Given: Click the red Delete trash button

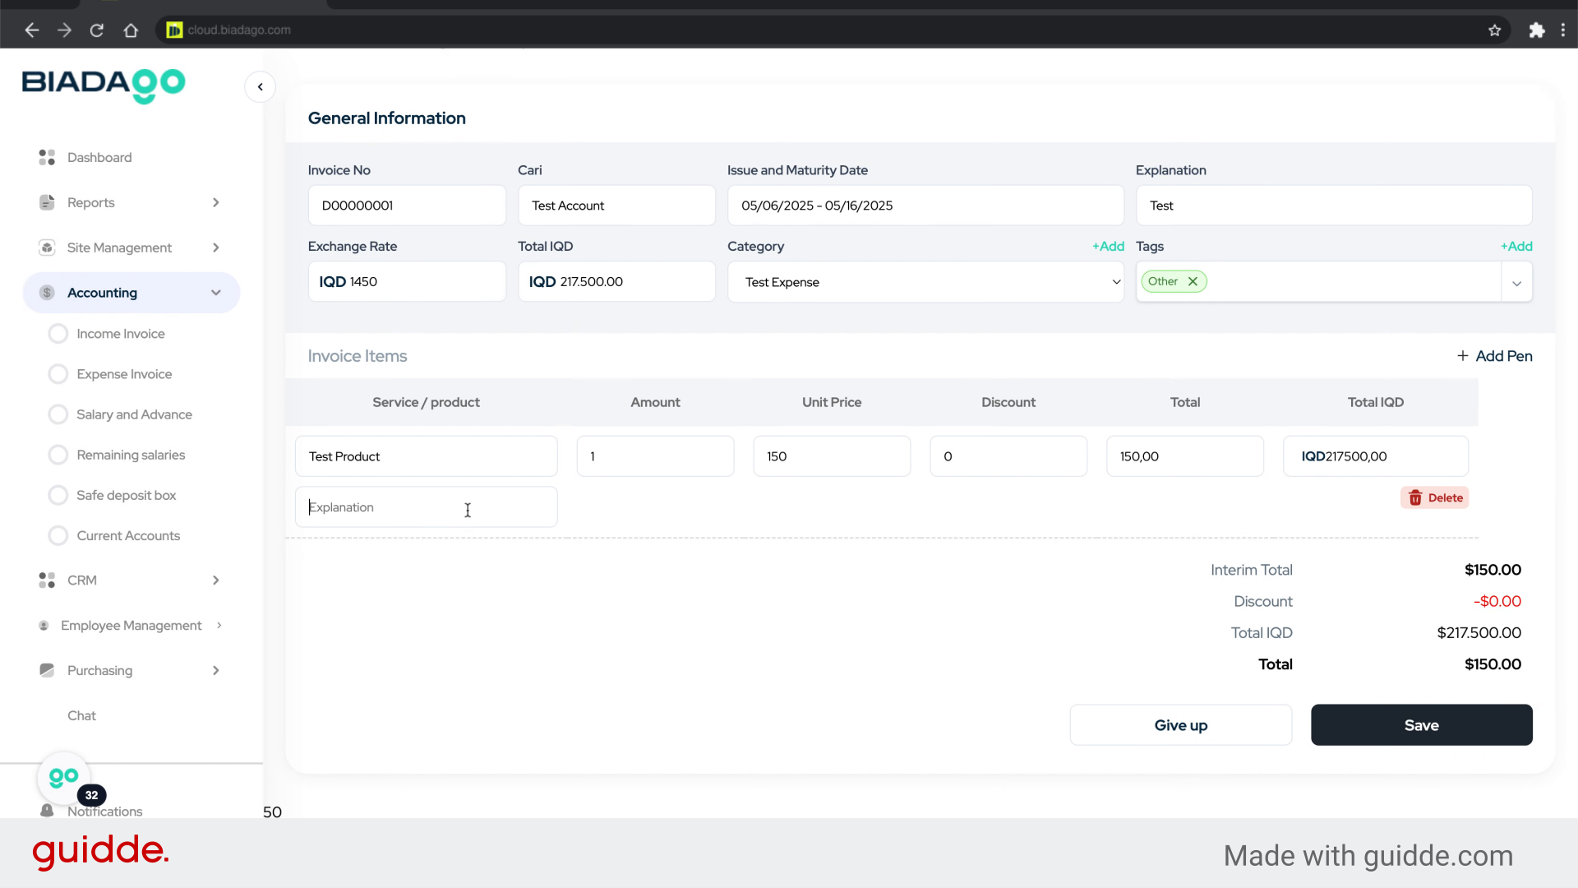Looking at the screenshot, I should coord(1435,497).
